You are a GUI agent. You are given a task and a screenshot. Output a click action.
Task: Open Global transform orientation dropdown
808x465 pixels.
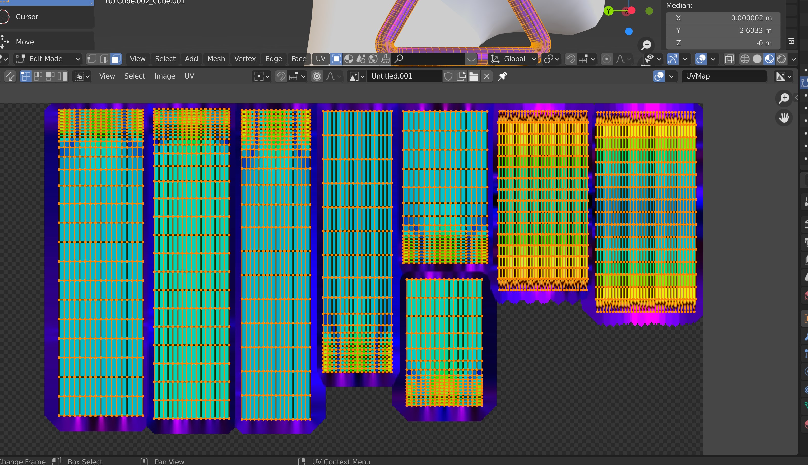[513, 59]
